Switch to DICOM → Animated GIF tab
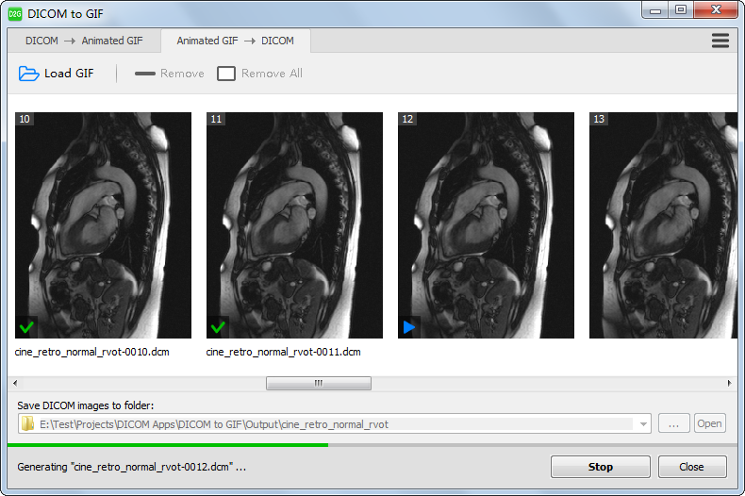 84,41
